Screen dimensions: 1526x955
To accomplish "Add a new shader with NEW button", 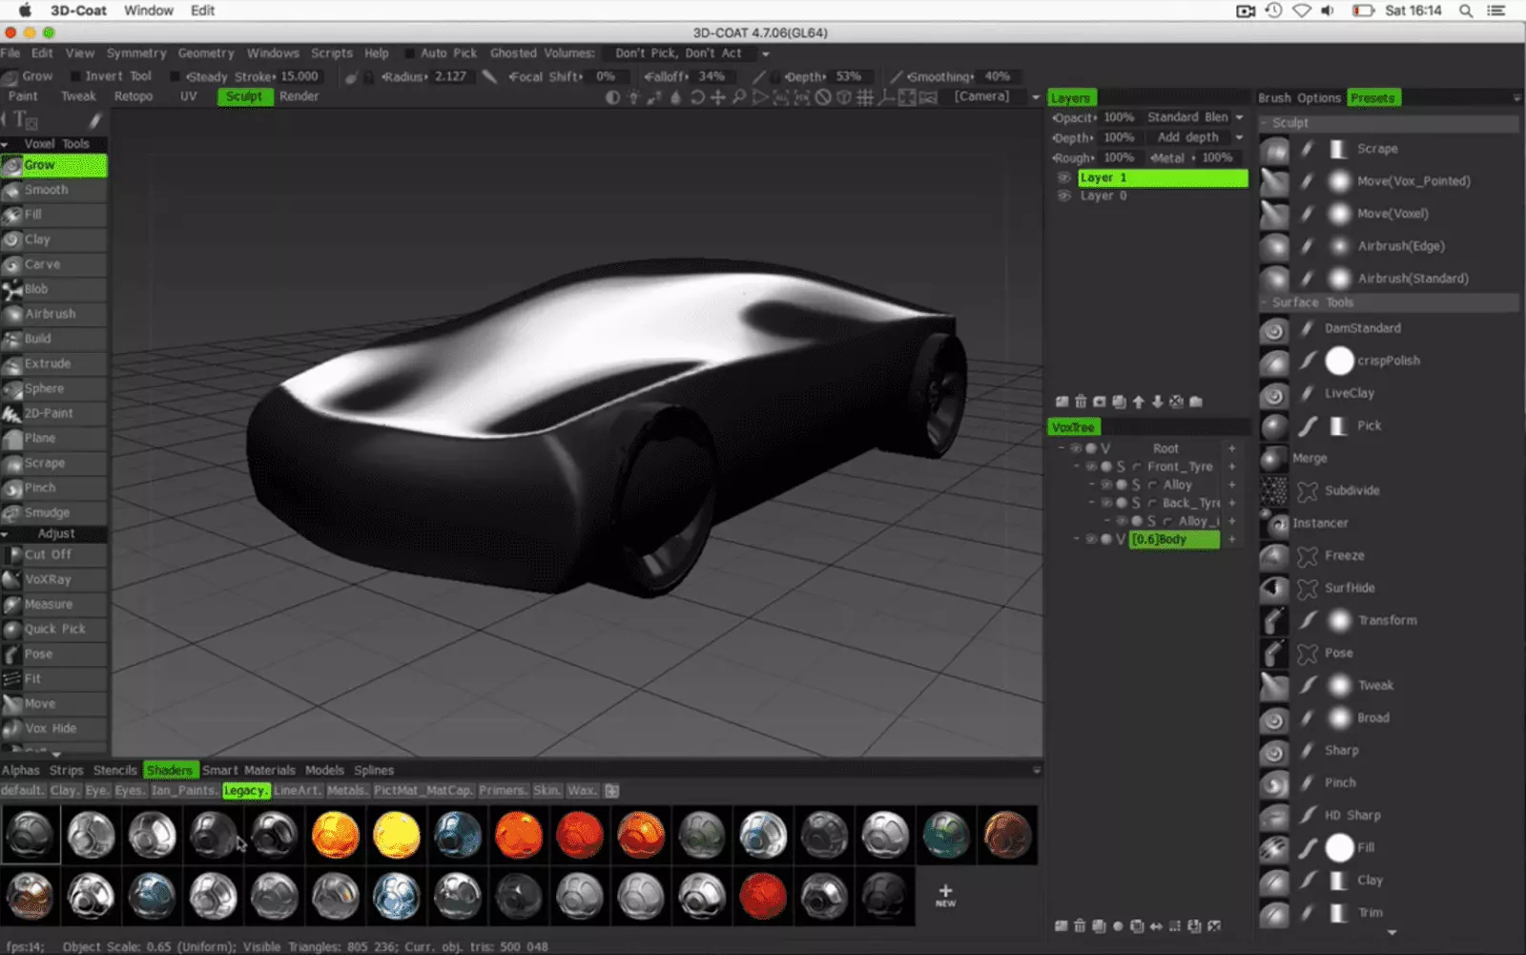I will click(945, 895).
